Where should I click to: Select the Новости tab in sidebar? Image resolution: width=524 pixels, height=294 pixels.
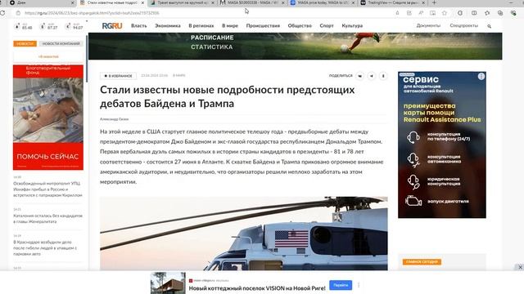[25, 43]
